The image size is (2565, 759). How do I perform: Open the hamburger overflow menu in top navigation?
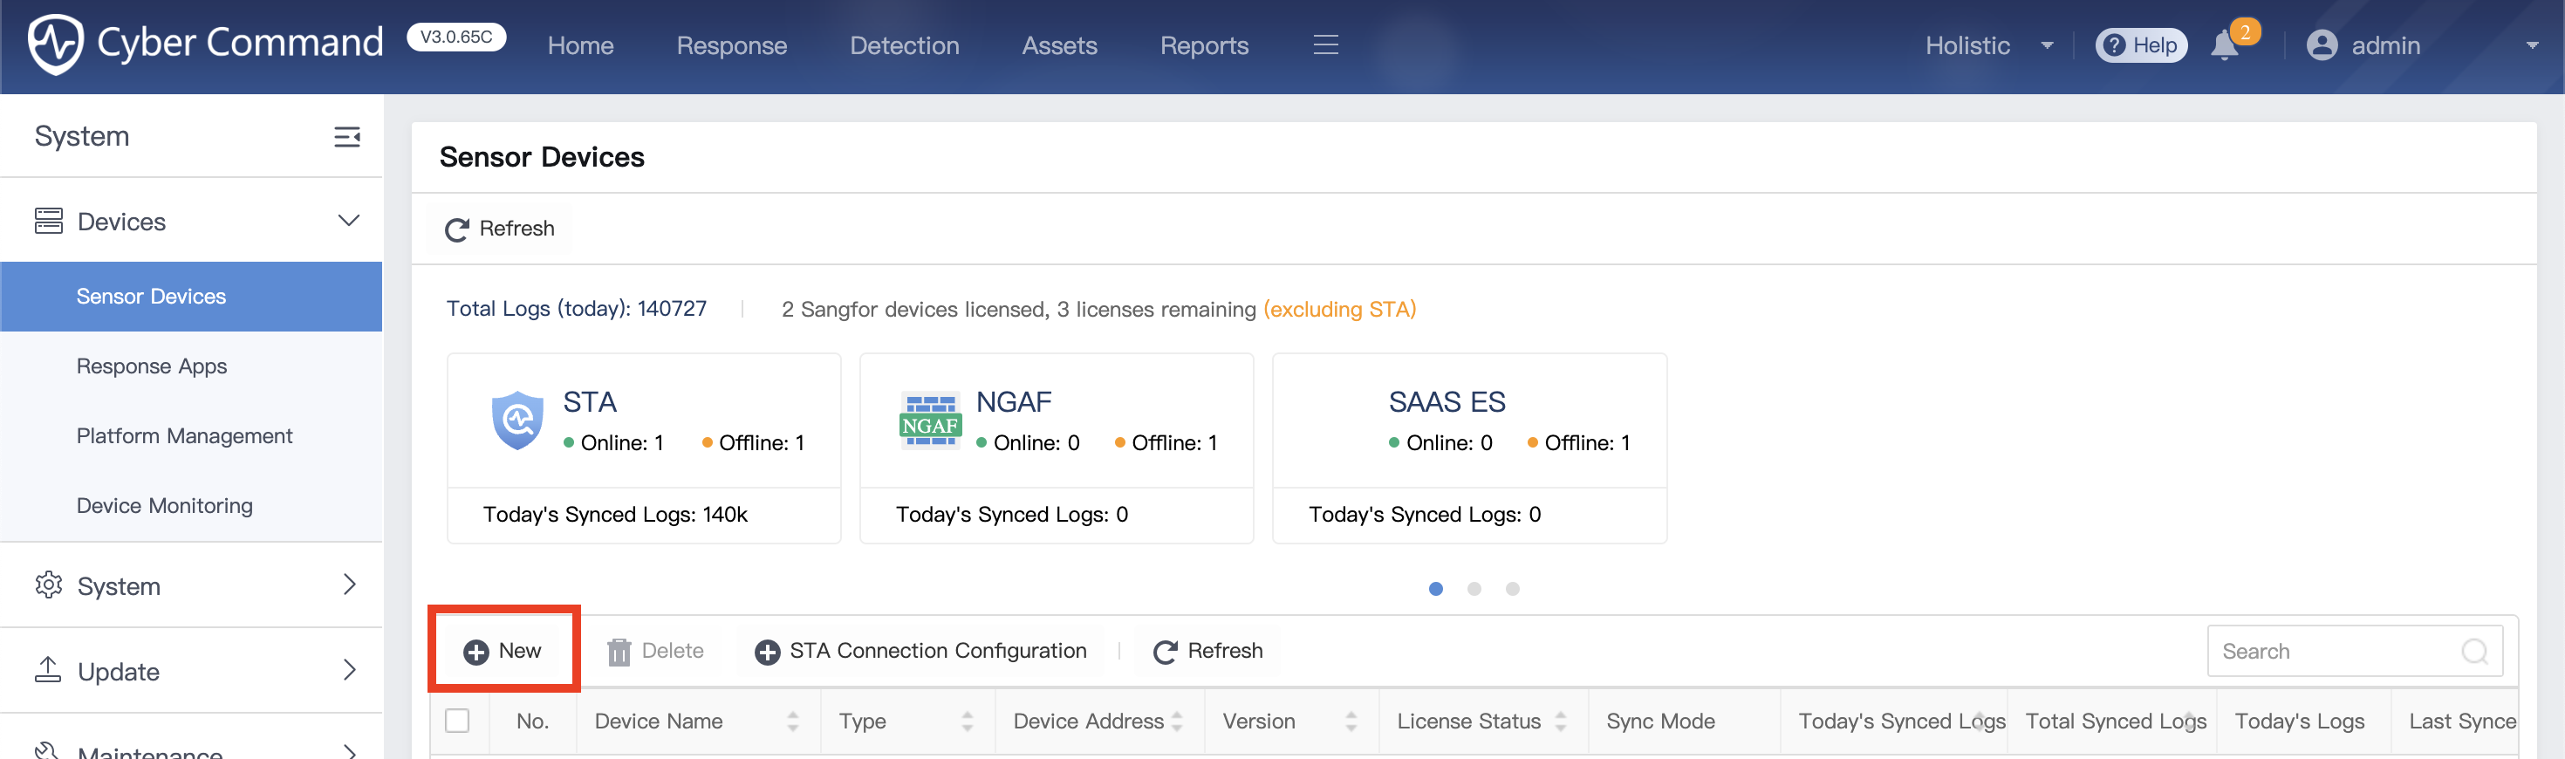point(1325,44)
